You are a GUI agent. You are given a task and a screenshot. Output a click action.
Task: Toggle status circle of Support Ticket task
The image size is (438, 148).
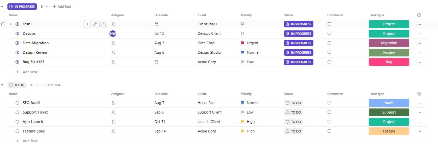click(x=18, y=112)
